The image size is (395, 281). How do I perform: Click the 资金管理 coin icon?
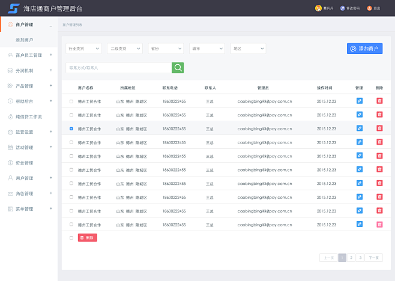tap(10, 163)
